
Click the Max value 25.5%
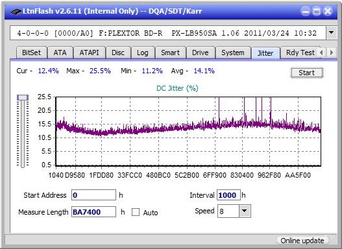(100, 71)
